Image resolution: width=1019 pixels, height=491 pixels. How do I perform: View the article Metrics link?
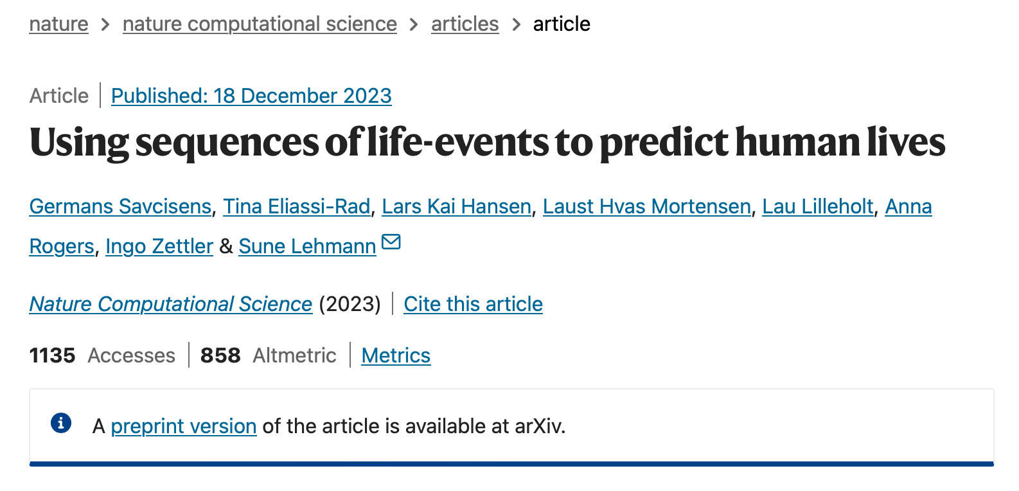396,355
